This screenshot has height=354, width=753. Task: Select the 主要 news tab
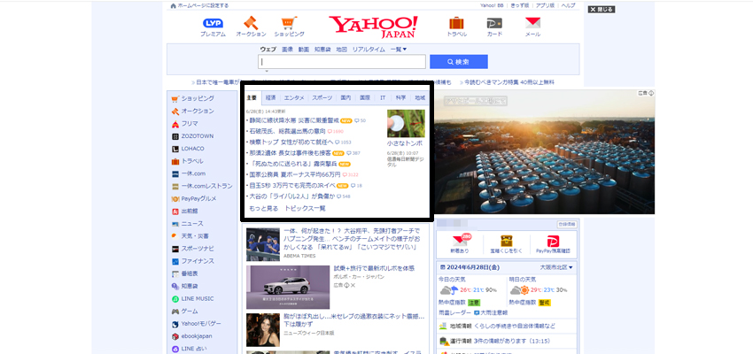point(252,98)
